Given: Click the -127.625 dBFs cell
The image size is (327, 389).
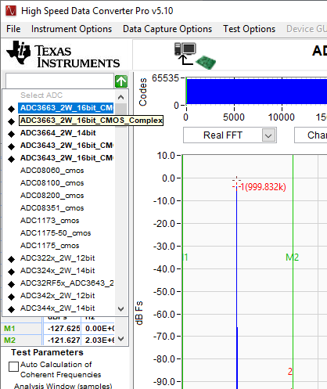Looking at the screenshot, I should pos(62,329).
